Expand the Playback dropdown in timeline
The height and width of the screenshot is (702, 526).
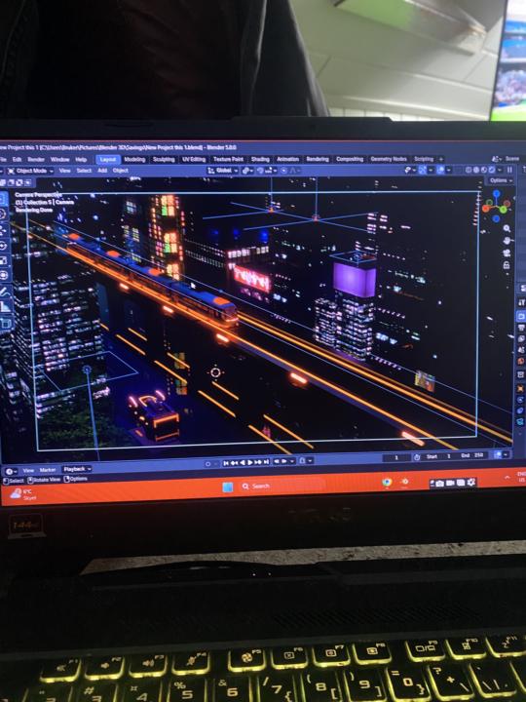coord(77,469)
